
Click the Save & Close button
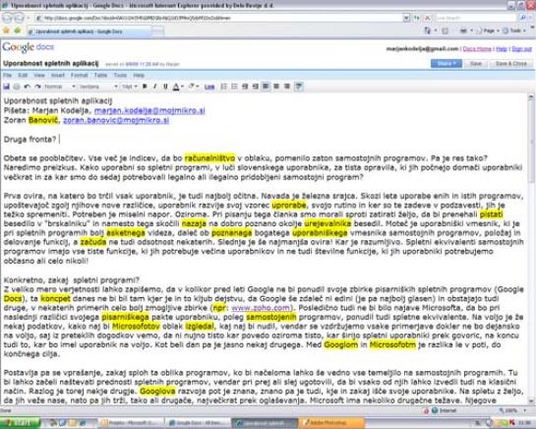click(x=511, y=64)
